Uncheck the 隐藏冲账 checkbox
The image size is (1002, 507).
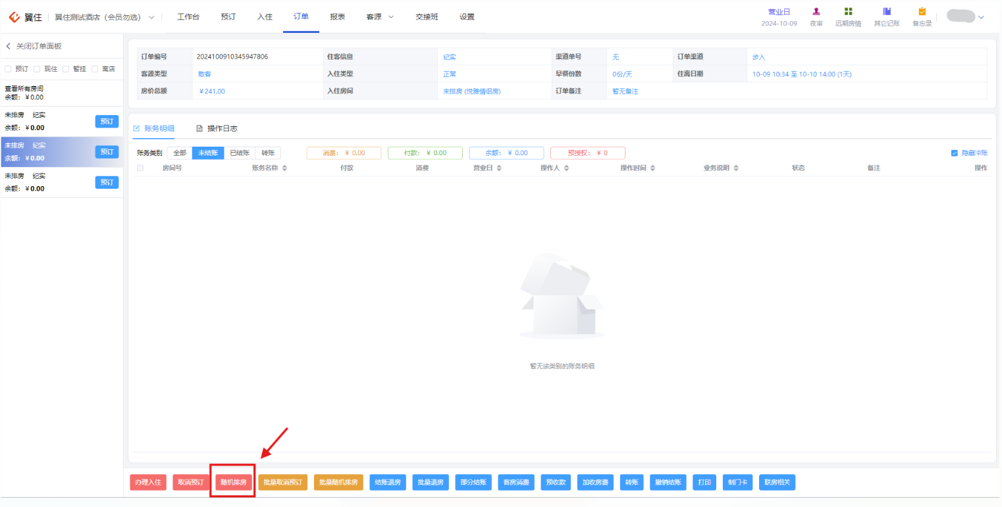(954, 153)
